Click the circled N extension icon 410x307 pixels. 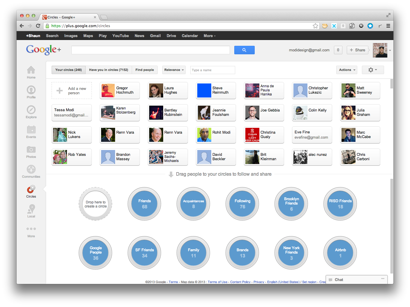361,26
